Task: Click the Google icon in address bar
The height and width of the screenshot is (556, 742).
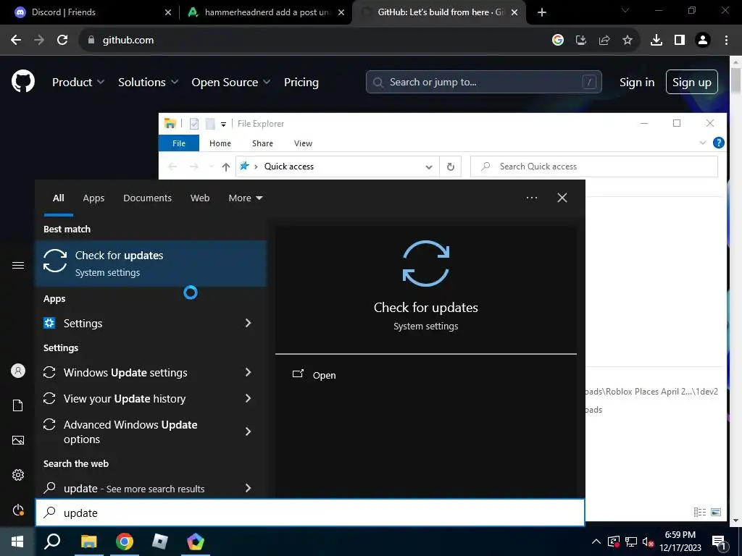Action: [x=558, y=41]
